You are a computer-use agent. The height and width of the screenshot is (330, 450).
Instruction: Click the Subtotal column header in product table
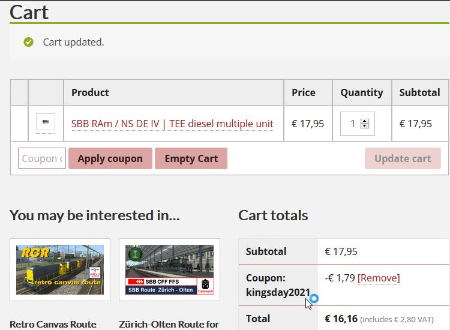(x=419, y=92)
